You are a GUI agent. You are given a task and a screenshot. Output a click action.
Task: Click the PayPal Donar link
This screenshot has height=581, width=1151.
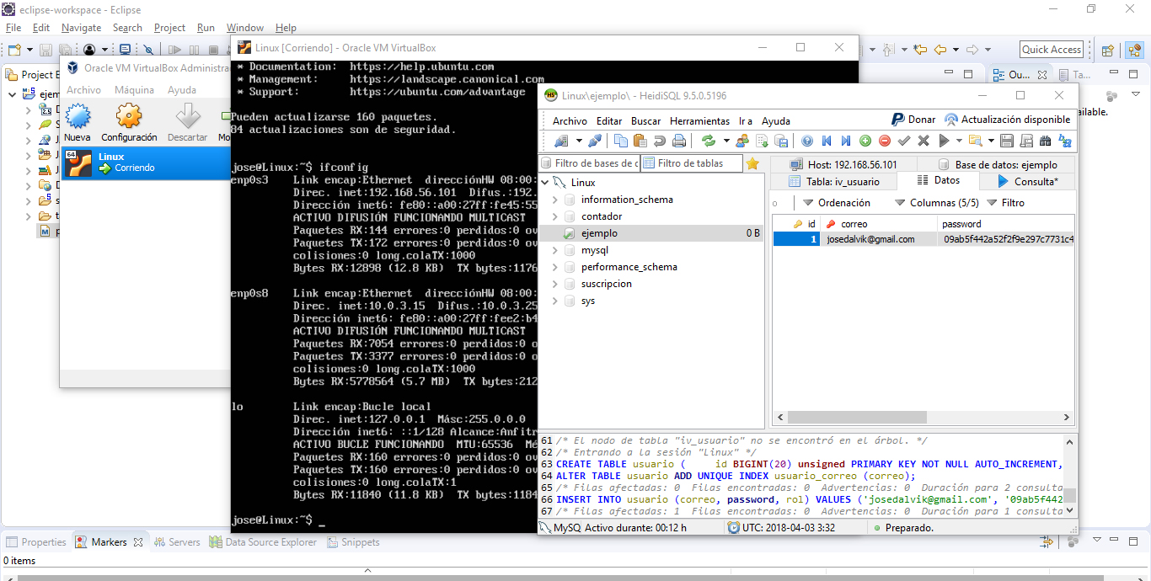click(x=913, y=120)
